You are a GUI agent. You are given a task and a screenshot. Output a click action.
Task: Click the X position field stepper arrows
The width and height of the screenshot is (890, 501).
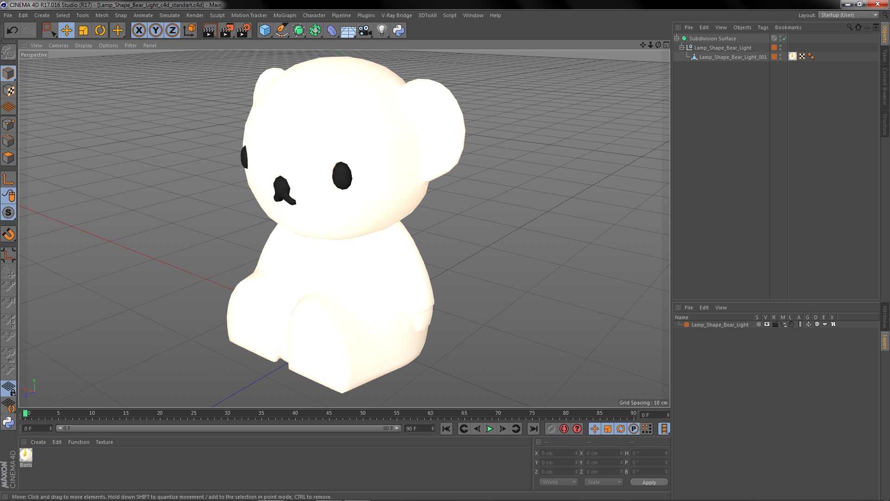pos(576,453)
